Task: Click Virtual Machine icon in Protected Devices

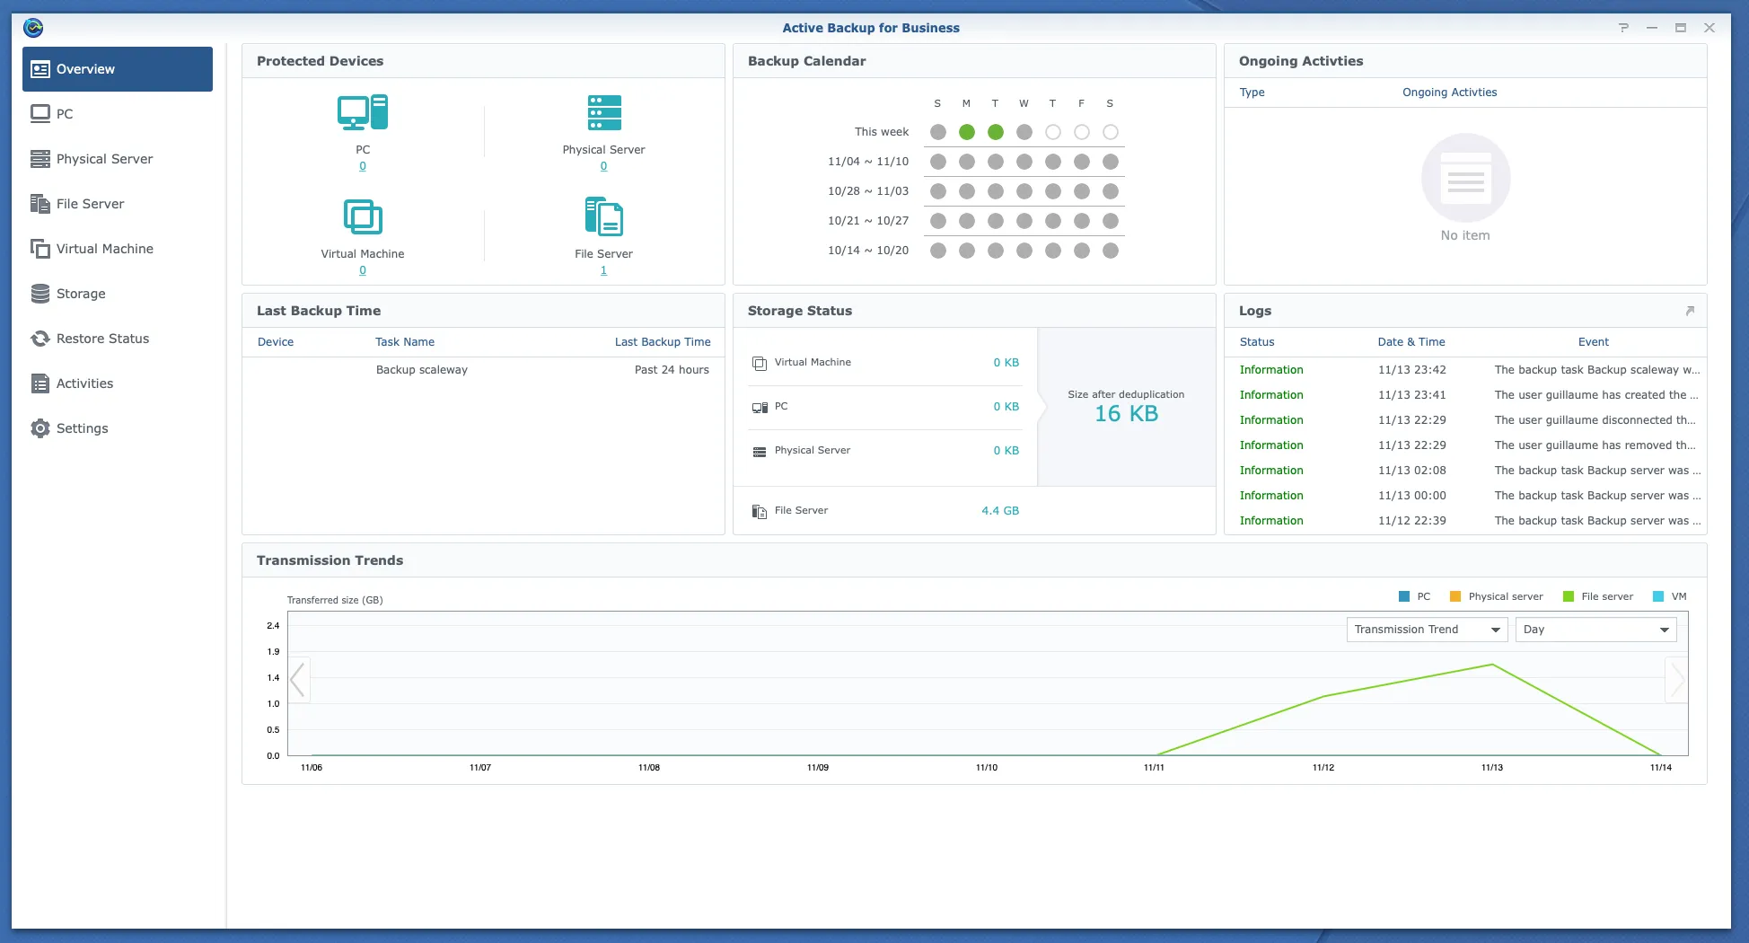Action: [x=363, y=217]
